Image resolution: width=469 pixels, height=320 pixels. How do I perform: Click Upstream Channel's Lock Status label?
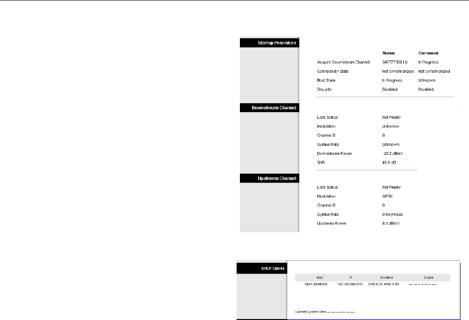click(327, 187)
